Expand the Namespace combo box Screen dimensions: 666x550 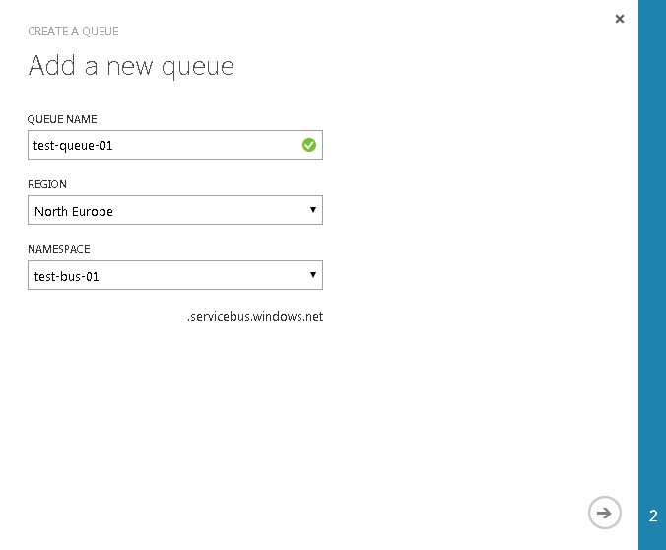(175, 276)
